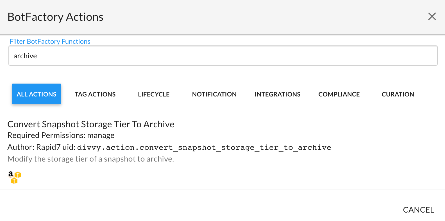Click the BotFactory Actions dialog title
The height and width of the screenshot is (221, 445).
pos(55,17)
